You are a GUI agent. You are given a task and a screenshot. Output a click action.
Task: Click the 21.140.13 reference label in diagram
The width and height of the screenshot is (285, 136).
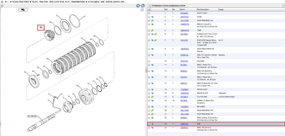32,116
